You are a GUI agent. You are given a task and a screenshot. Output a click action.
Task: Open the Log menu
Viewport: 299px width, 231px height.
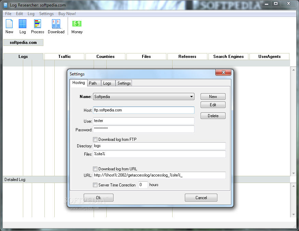(31, 14)
